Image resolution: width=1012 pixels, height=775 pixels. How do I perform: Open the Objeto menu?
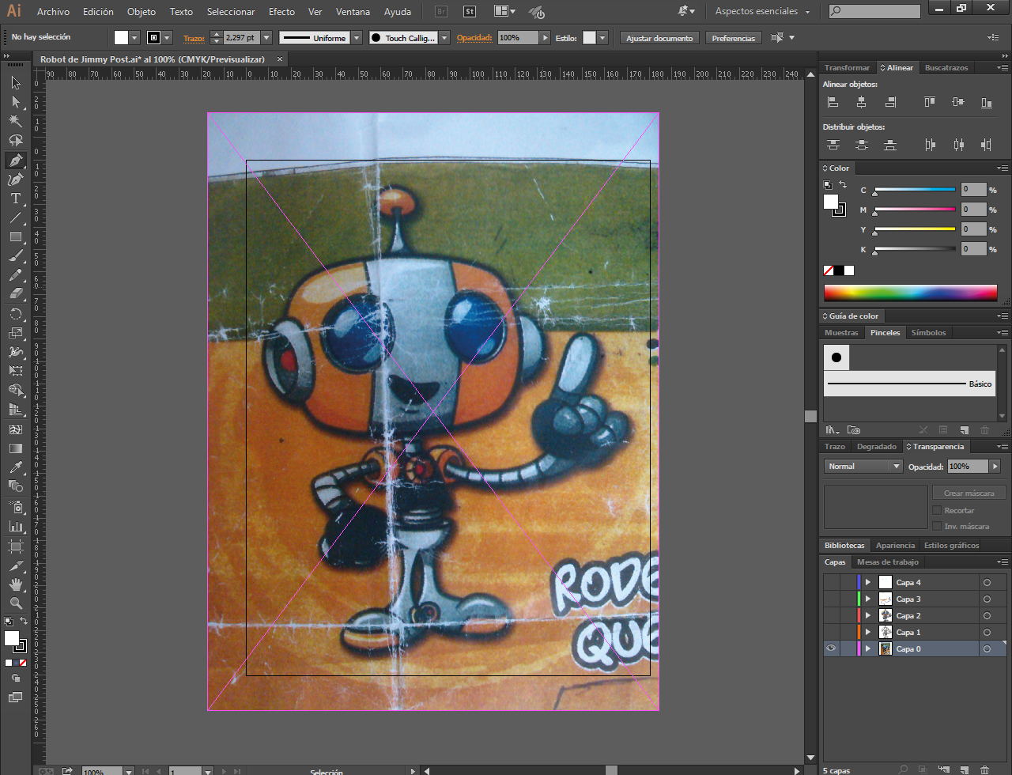point(142,12)
